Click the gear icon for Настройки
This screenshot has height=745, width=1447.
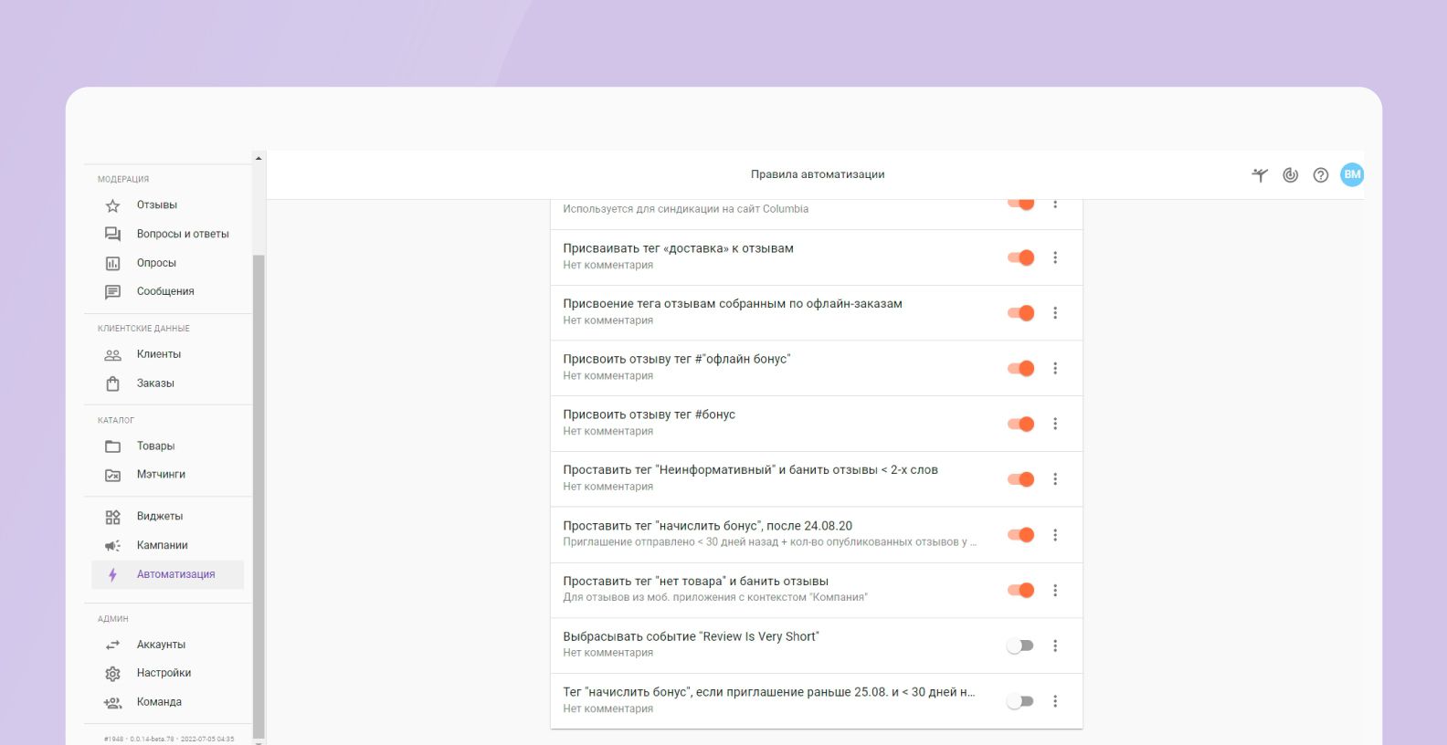pyautogui.click(x=112, y=674)
